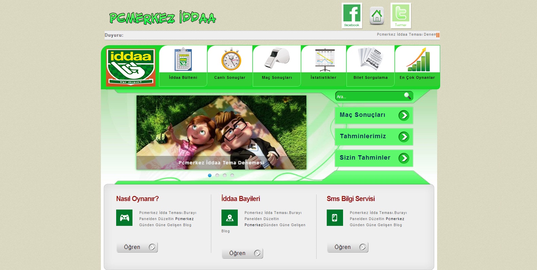The image size is (537, 270).
Task: Click Öğren button under Sms Bilgi Servisi
Action: tap(348, 247)
